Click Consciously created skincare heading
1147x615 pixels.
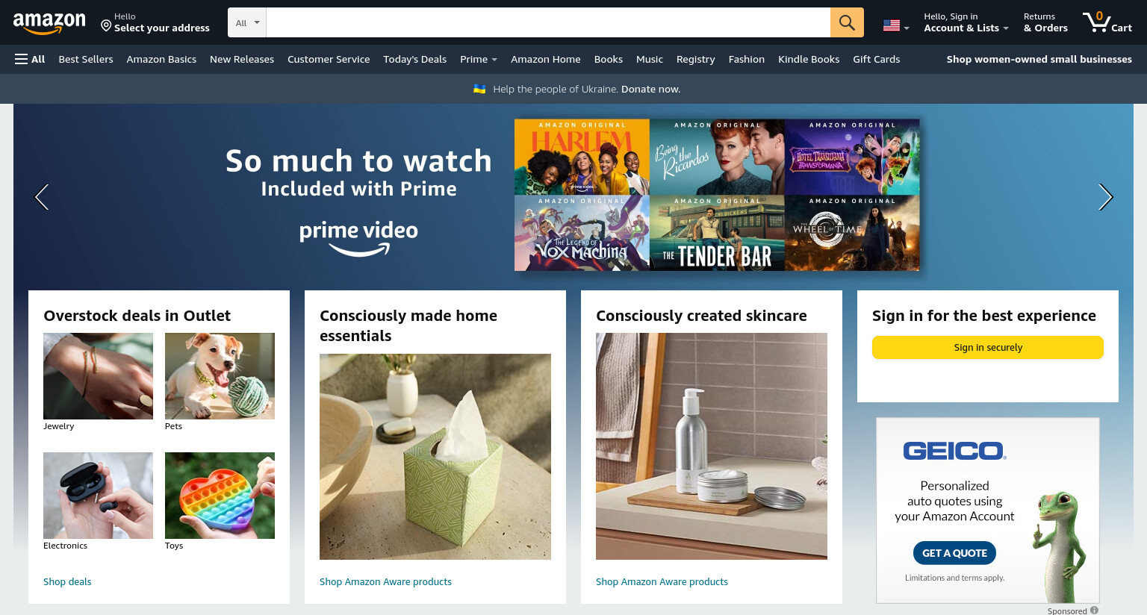coord(701,316)
